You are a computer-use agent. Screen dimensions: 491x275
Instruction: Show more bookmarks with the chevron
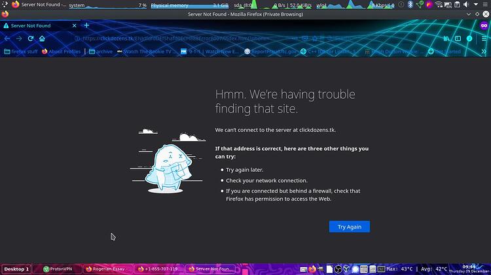point(484,52)
